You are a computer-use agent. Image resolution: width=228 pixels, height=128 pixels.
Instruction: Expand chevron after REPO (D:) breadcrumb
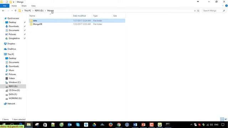click(x=45, y=11)
